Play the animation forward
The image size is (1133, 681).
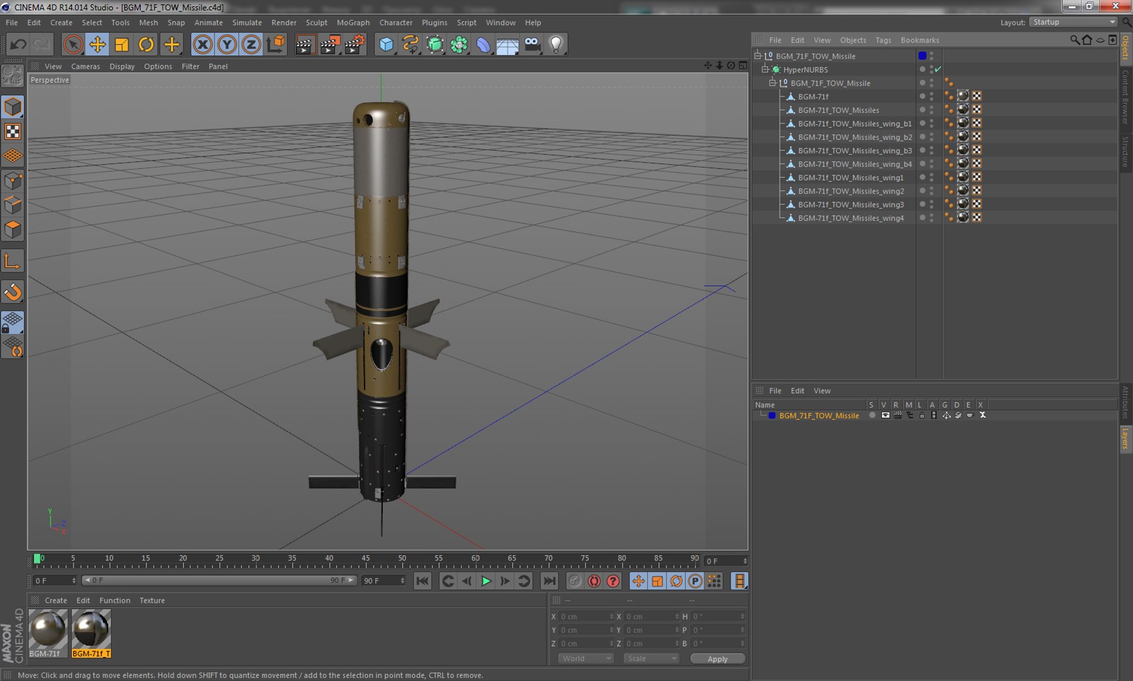point(486,581)
